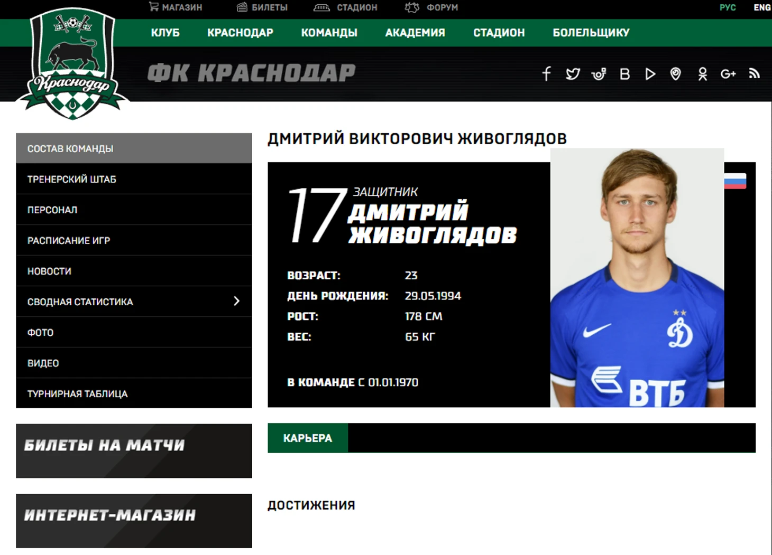
Task: Expand the Сводная статистика chevron arrow
Action: pyautogui.click(x=236, y=301)
